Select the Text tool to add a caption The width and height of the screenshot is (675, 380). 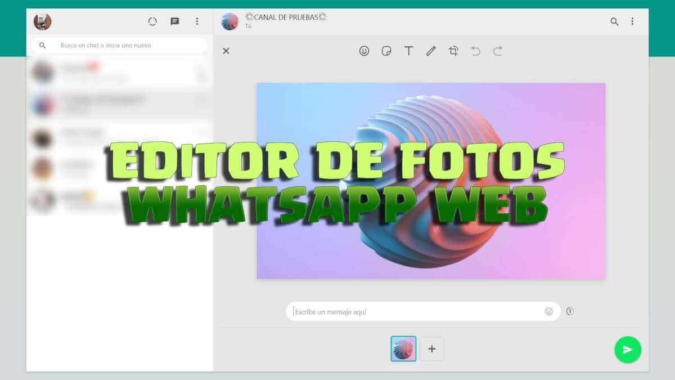click(409, 51)
